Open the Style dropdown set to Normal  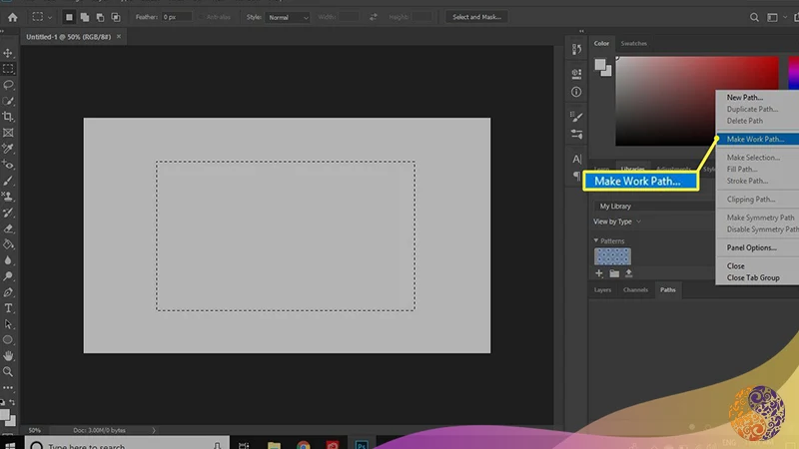point(288,17)
